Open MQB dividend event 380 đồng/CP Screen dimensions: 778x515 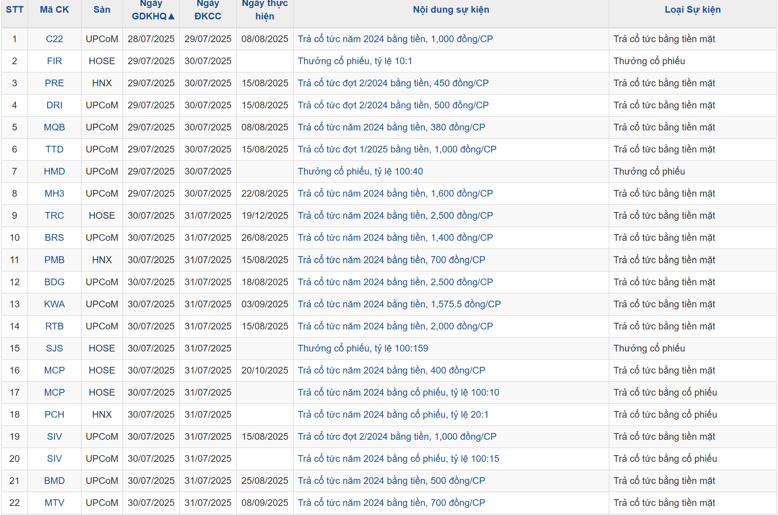(x=392, y=127)
